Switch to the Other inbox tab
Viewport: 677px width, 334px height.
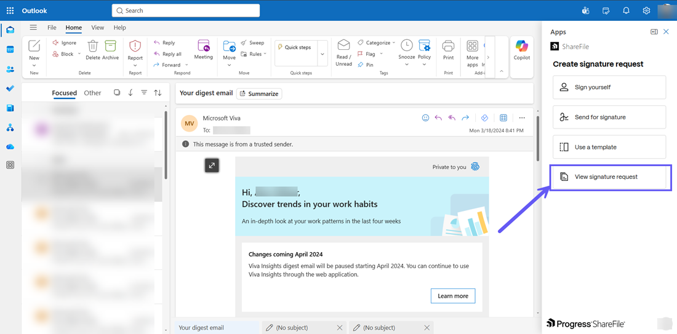click(x=92, y=93)
